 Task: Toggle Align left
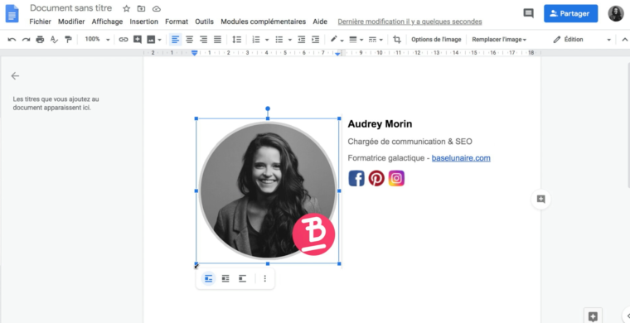pos(175,39)
